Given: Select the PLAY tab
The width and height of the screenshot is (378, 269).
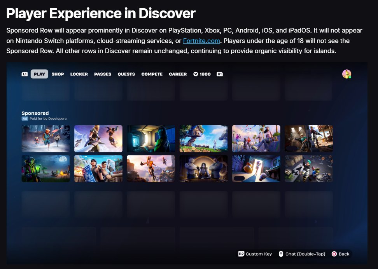Looking at the screenshot, I should (x=39, y=74).
